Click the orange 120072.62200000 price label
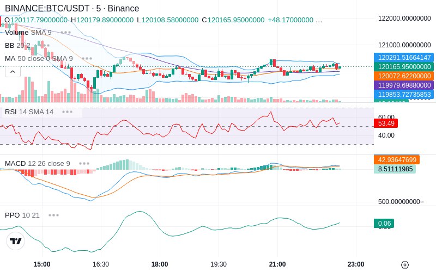Screen dimensions: 436x272 pos(404,76)
